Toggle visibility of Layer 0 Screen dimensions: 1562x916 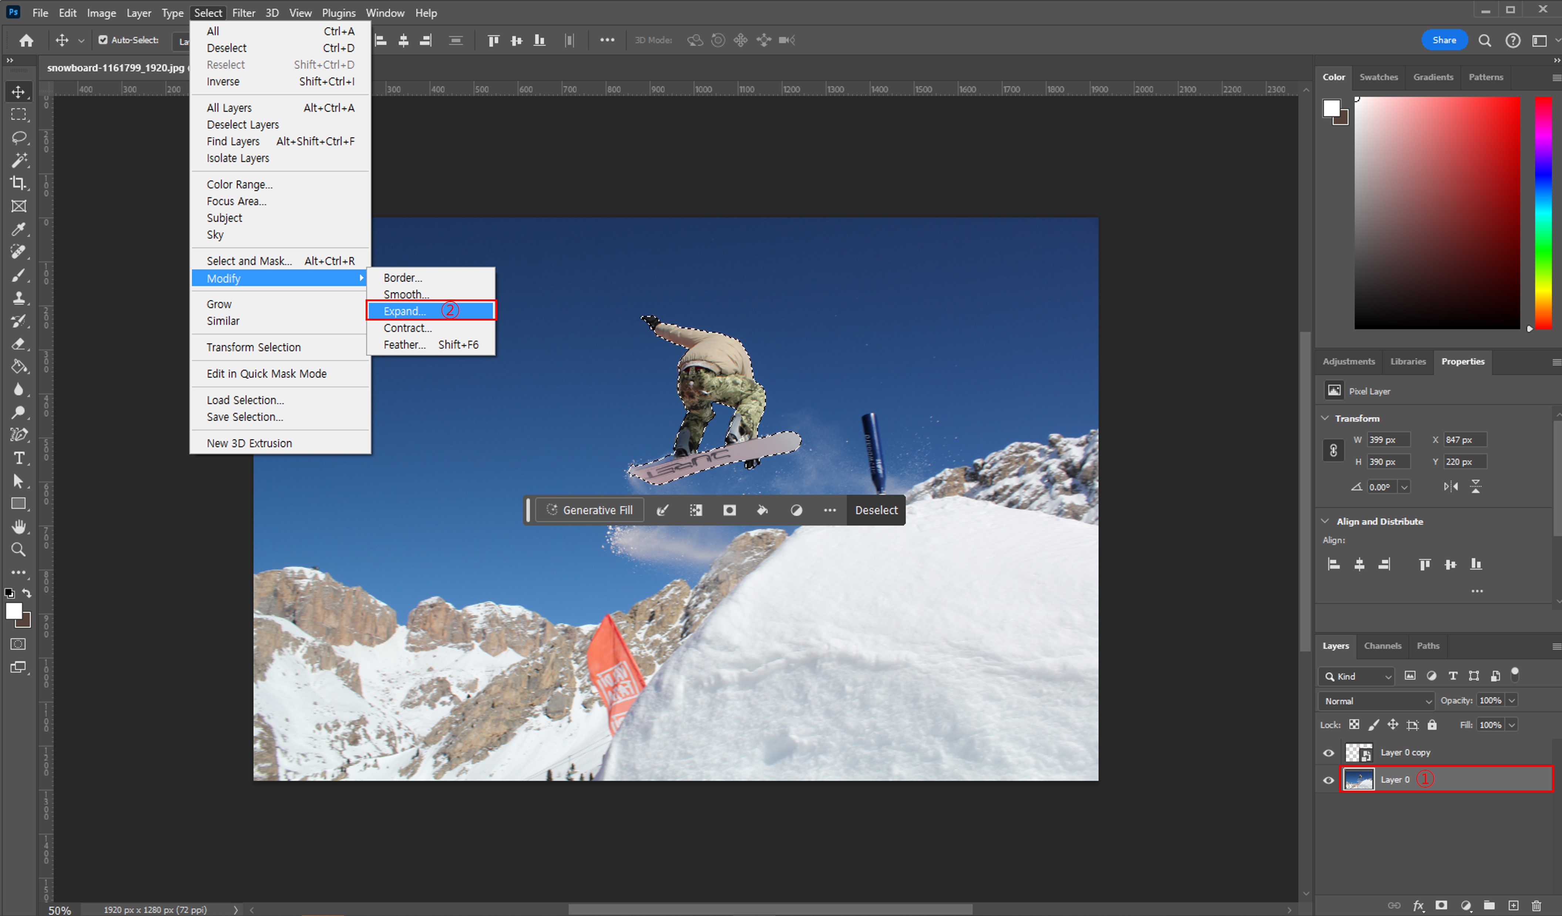tap(1328, 780)
